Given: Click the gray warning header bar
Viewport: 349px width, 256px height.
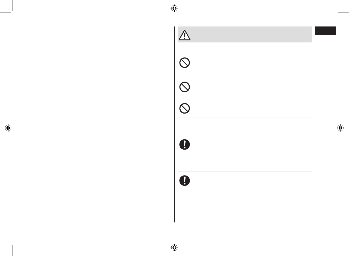Looking at the screenshot, I should pos(244,34).
